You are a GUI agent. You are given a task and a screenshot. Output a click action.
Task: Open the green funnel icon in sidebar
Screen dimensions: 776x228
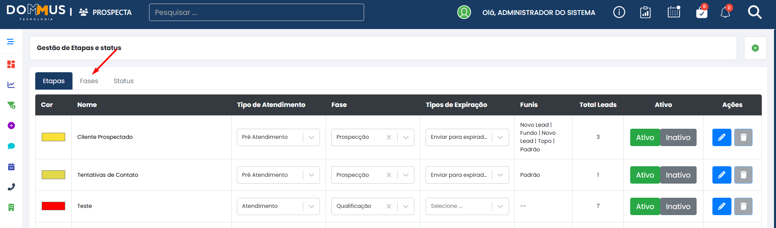11,105
